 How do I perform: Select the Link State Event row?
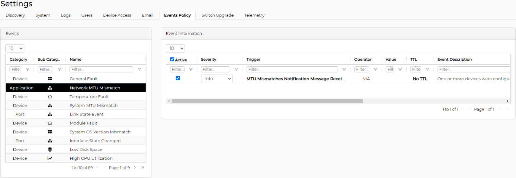click(x=87, y=114)
